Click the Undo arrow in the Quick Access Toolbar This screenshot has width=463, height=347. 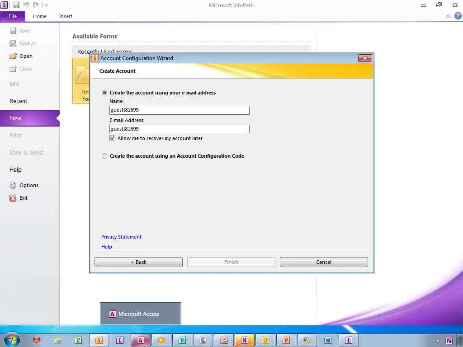26,5
